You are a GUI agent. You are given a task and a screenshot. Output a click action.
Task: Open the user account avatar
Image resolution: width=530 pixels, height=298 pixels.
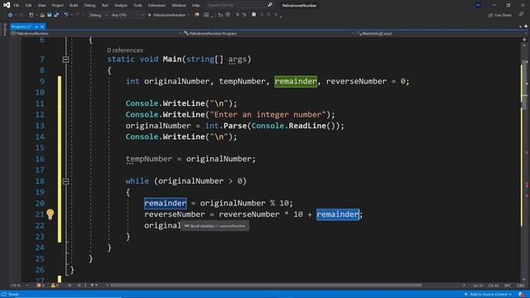pos(478,5)
